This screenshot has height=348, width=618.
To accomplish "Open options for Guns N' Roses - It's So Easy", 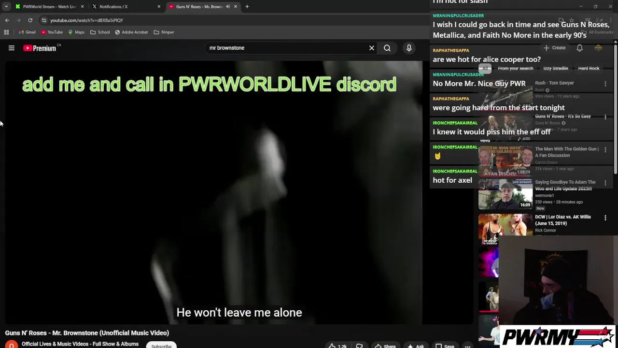I will point(605,117).
